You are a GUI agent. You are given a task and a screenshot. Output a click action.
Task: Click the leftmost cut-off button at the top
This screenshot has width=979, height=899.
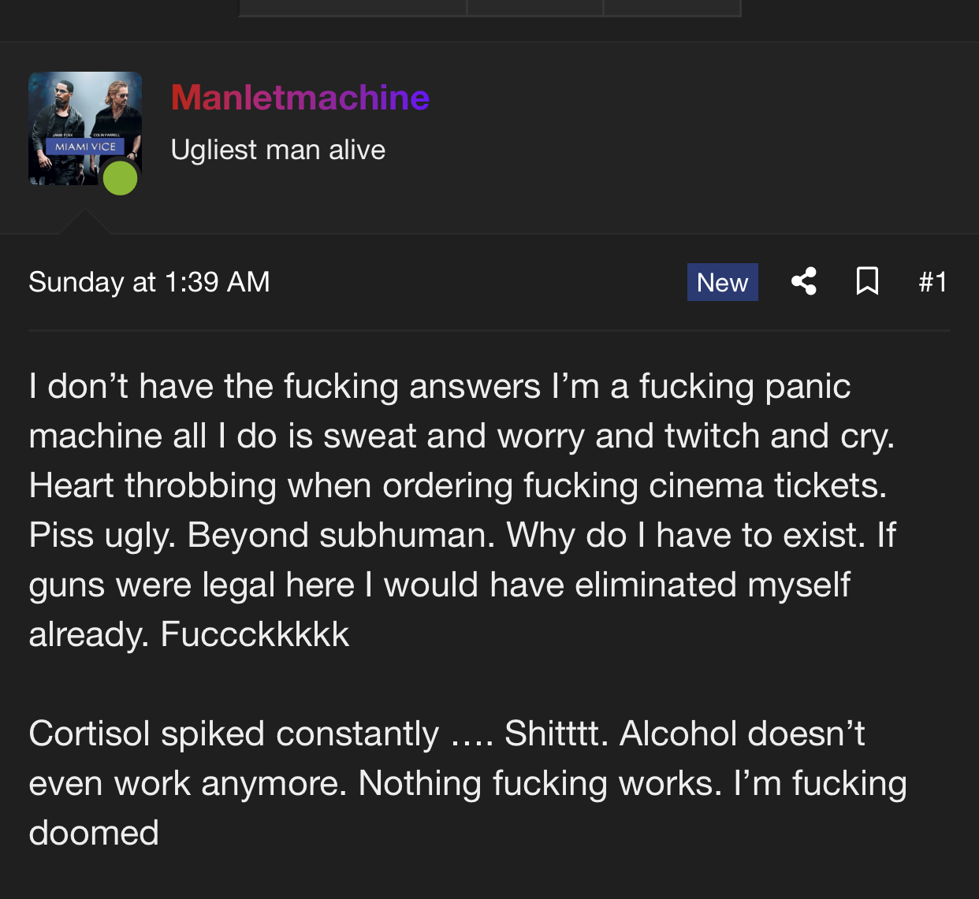tap(352, 7)
